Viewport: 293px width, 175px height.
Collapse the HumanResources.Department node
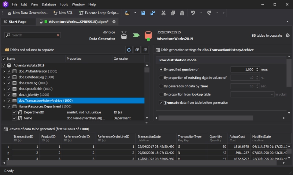point(4,106)
